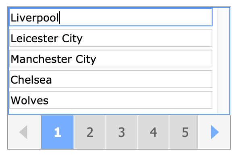The width and height of the screenshot is (239, 156).
Task: Click the vertical scrollbar track of list
Action: pos(224,61)
